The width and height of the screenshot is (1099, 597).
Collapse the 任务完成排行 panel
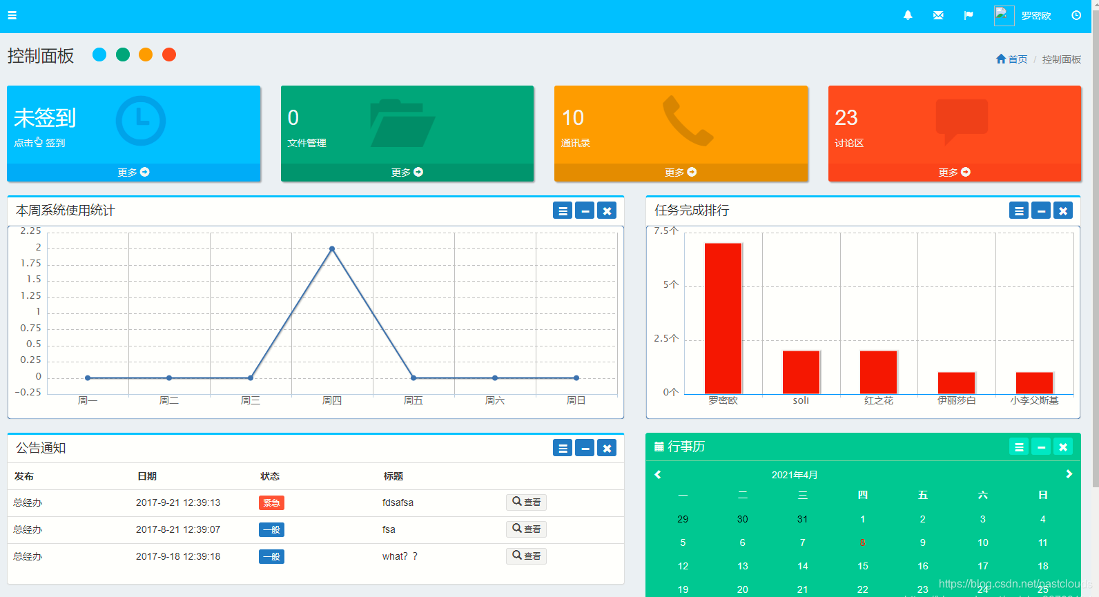click(x=1041, y=211)
